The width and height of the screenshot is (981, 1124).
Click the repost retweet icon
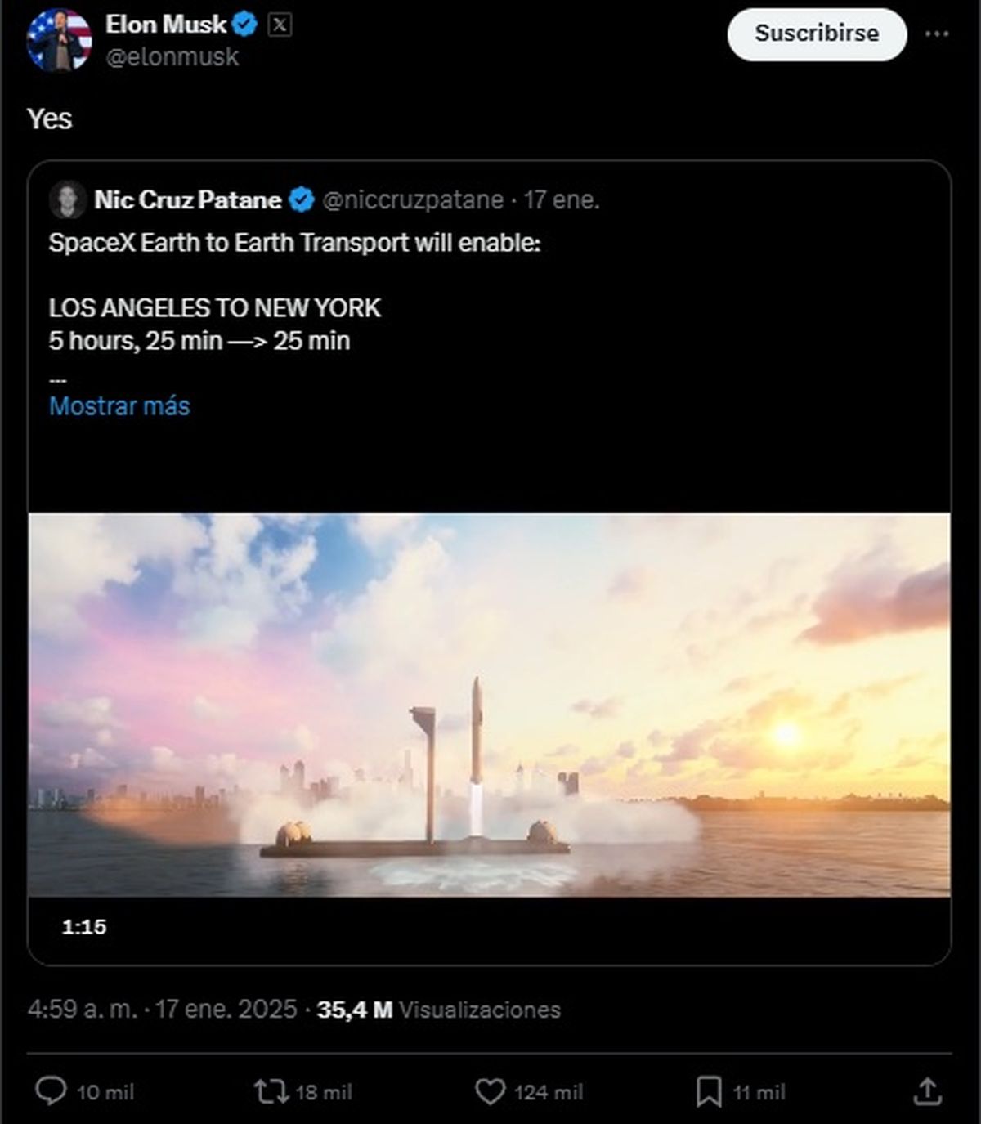[271, 1090]
